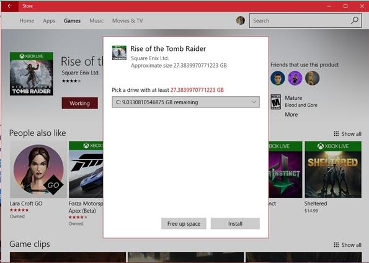Open the Tomb Raider Xbox Live cover art
Image resolution: width=369 pixels, height=263 pixels.
point(32,74)
